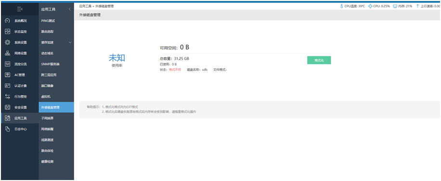This screenshot has width=441, height=181.
Task: Click the 内存 21% reading
Action: coord(405,6)
